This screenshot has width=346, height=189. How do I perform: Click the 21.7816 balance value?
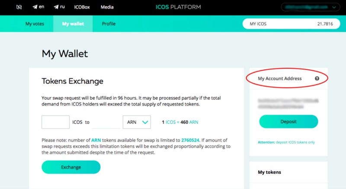[x=325, y=24]
